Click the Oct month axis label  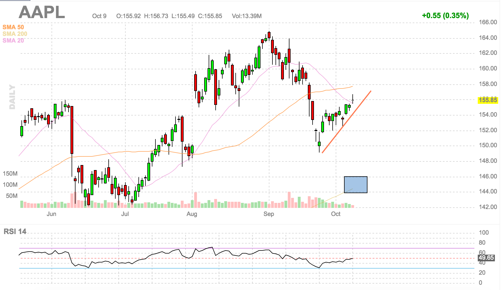(x=335, y=214)
